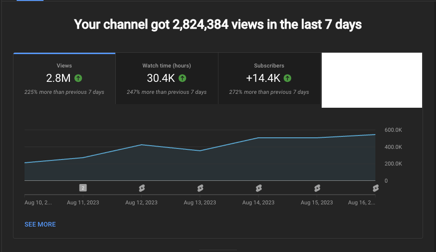Click the Shorts icon under Aug 12, 2023
Screen dimensions: 436x252
point(142,188)
